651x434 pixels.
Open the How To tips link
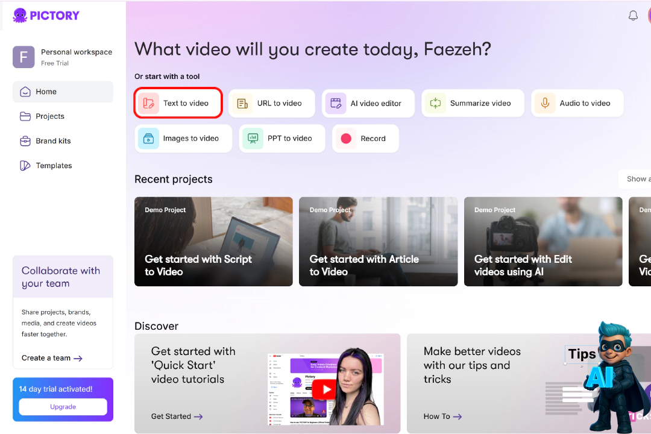pos(442,417)
